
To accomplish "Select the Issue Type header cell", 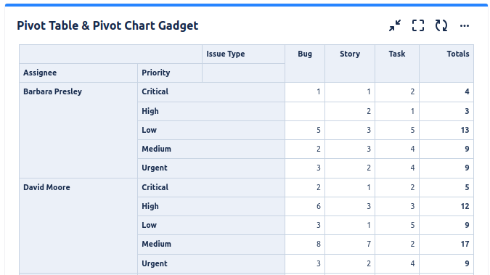I will 243,54.
